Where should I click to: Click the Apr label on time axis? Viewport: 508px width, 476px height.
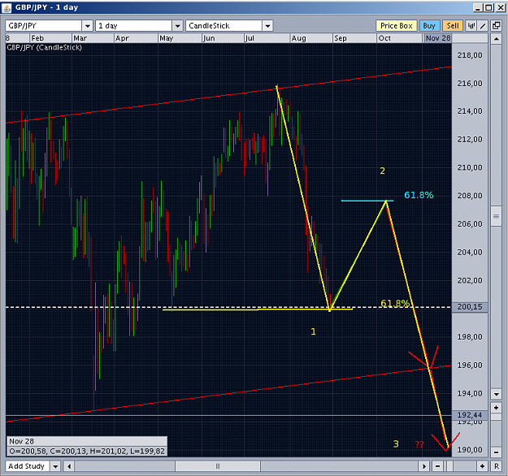coord(122,38)
